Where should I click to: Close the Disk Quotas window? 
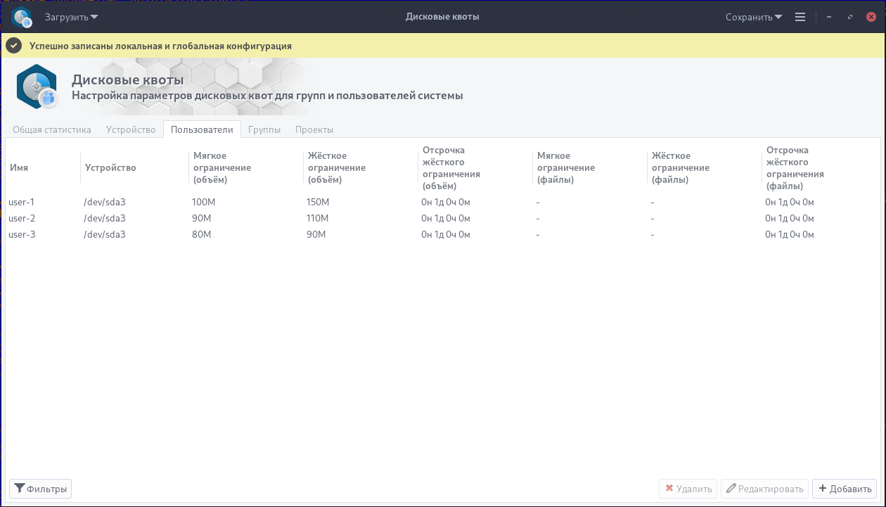coord(871,17)
